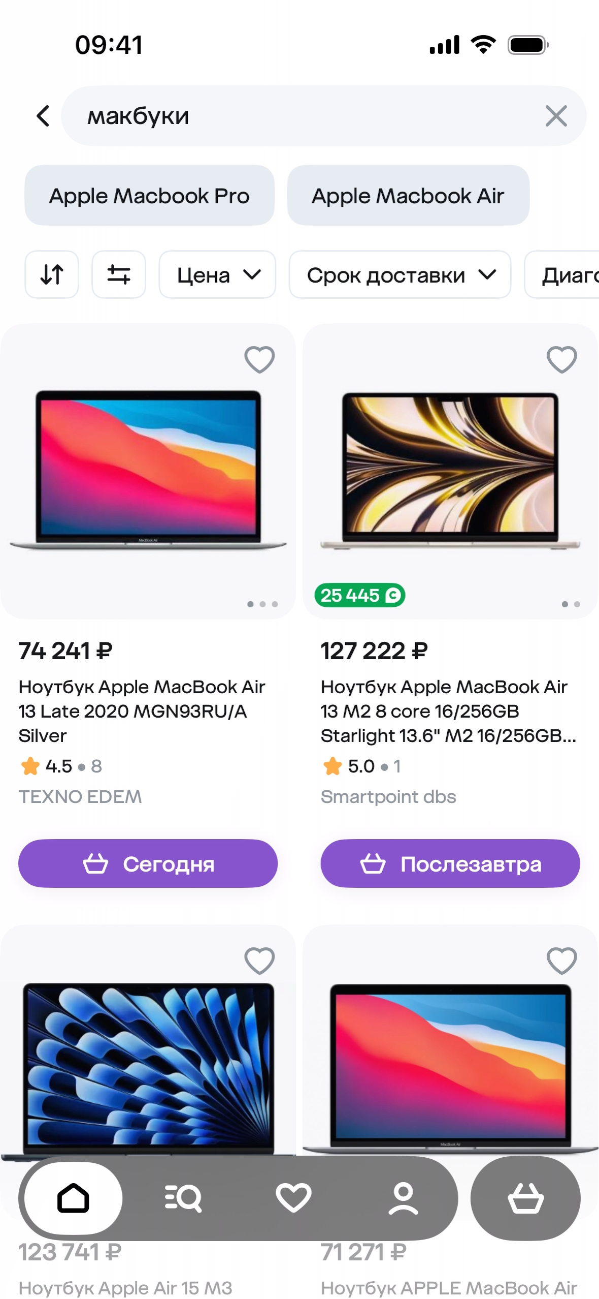
Task: Expand the Цена dropdown filter
Action: 217,274
